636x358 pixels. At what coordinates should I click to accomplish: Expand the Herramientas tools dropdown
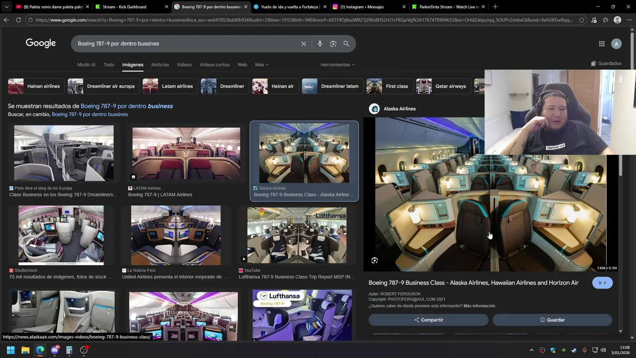tap(338, 65)
